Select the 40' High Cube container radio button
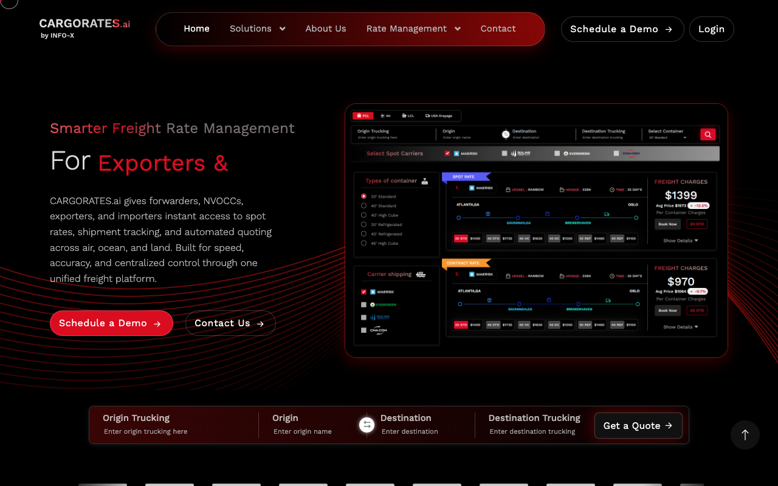778x486 pixels. coord(363,215)
